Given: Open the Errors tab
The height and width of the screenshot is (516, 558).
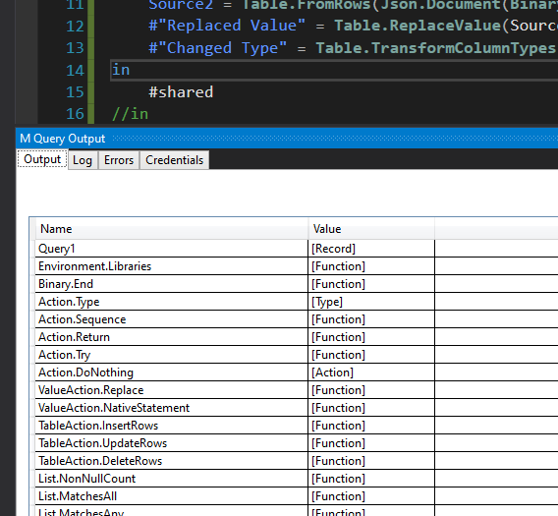Looking at the screenshot, I should coord(119,160).
